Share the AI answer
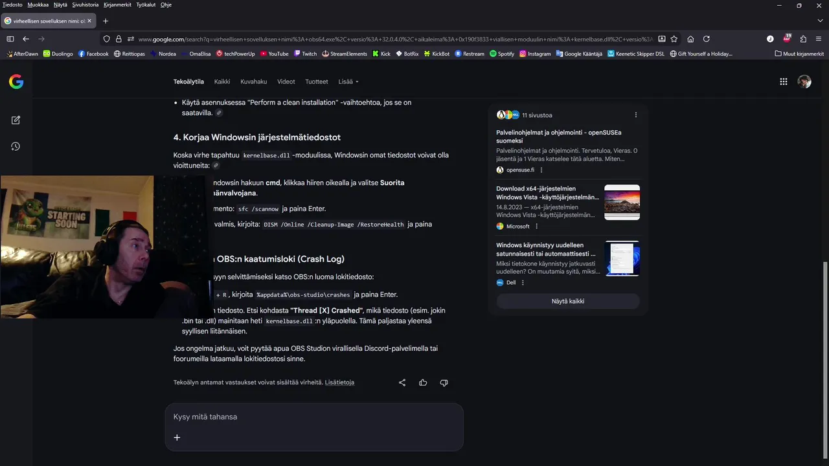 pos(402,383)
